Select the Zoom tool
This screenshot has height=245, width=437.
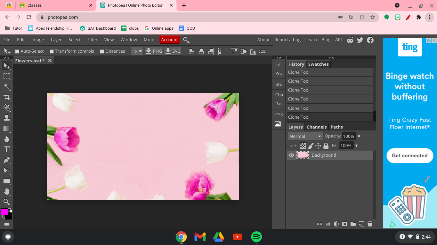point(7,202)
